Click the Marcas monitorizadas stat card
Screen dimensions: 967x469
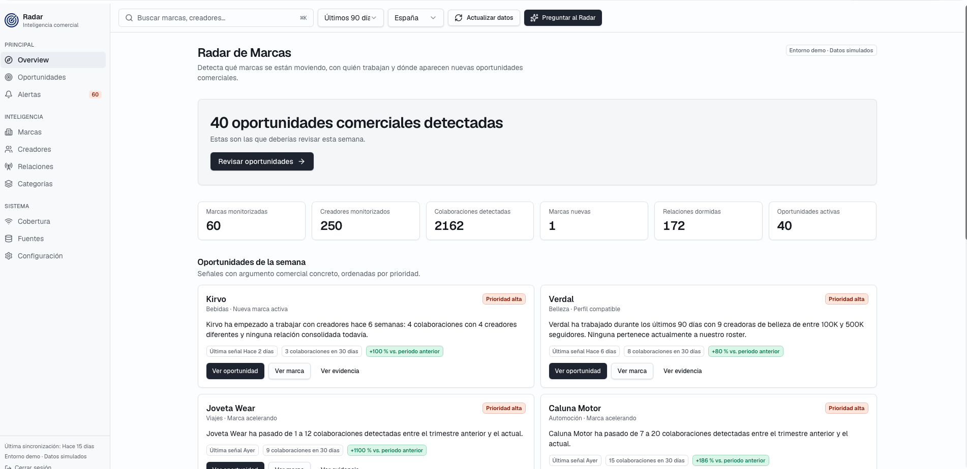click(252, 221)
